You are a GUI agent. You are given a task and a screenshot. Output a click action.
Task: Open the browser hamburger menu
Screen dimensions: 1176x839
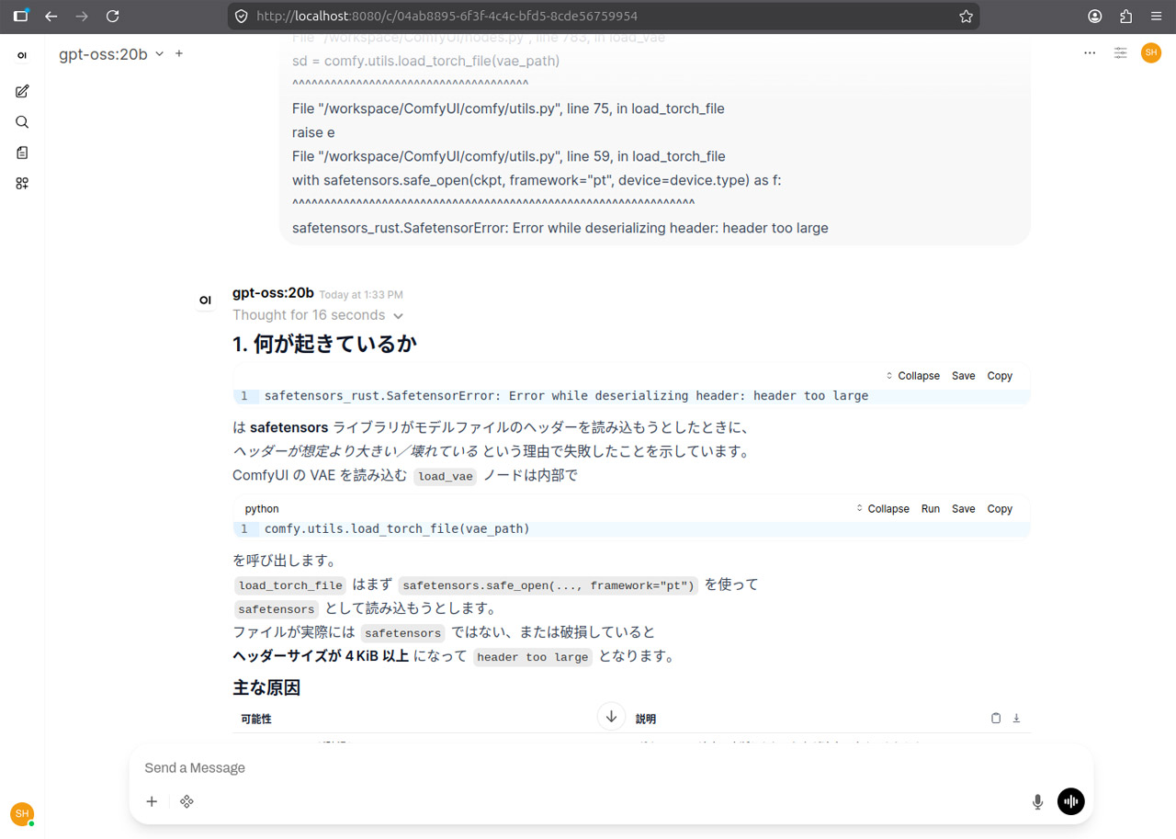1156,16
